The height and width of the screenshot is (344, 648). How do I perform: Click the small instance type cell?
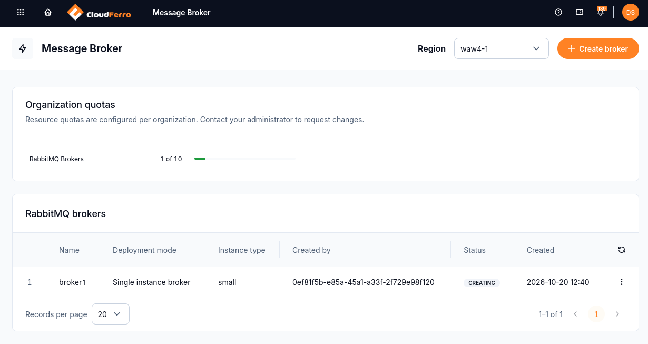(x=227, y=282)
